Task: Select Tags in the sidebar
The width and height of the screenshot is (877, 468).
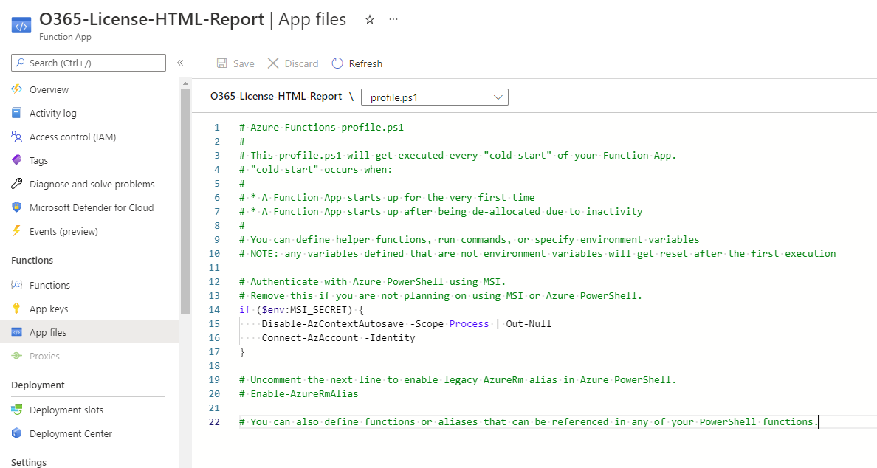Action: pyautogui.click(x=38, y=160)
